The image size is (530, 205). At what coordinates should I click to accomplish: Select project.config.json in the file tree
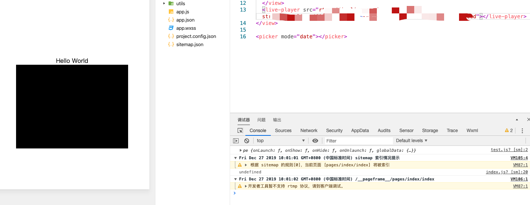pyautogui.click(x=196, y=36)
